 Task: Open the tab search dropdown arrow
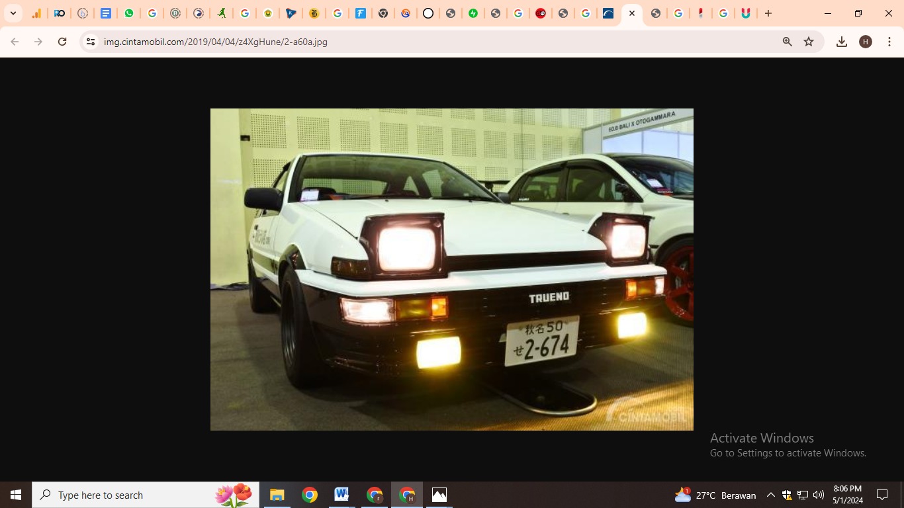point(13,13)
